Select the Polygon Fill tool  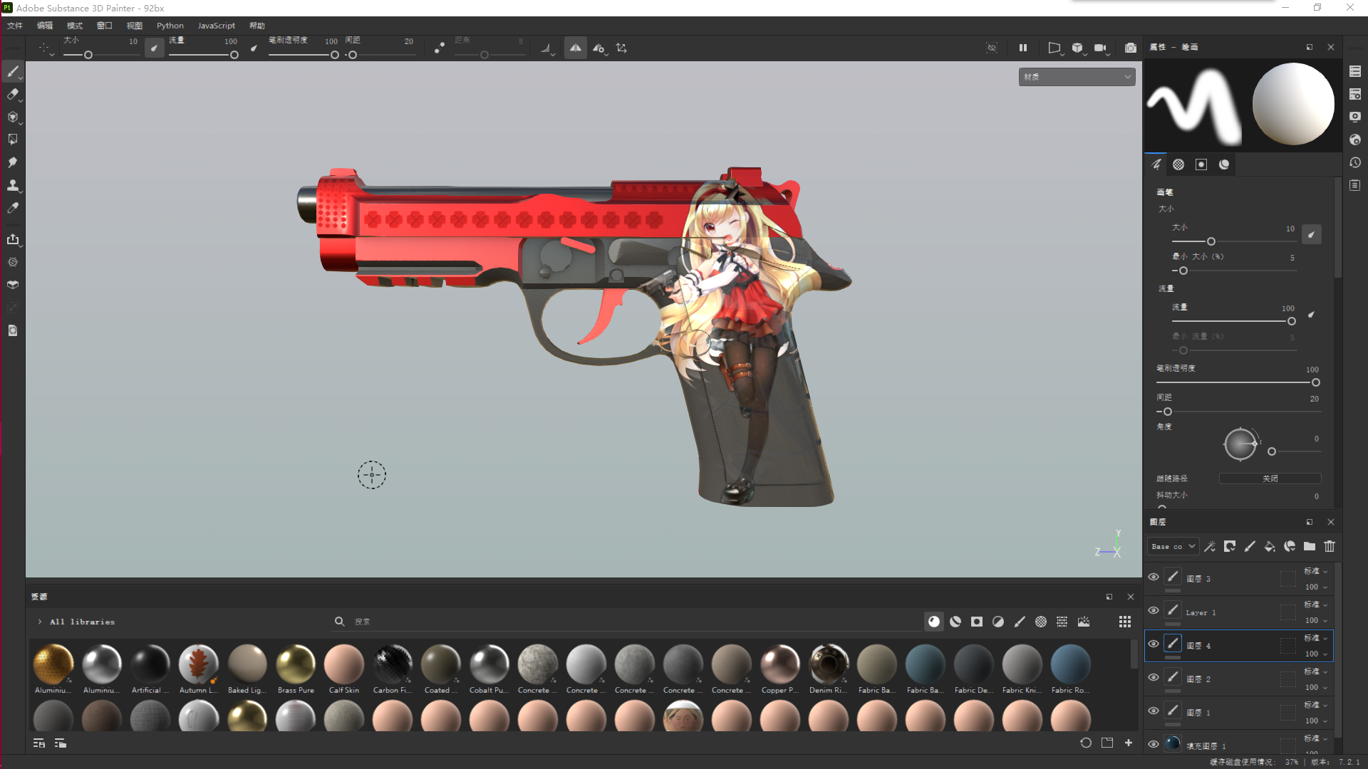(13, 140)
